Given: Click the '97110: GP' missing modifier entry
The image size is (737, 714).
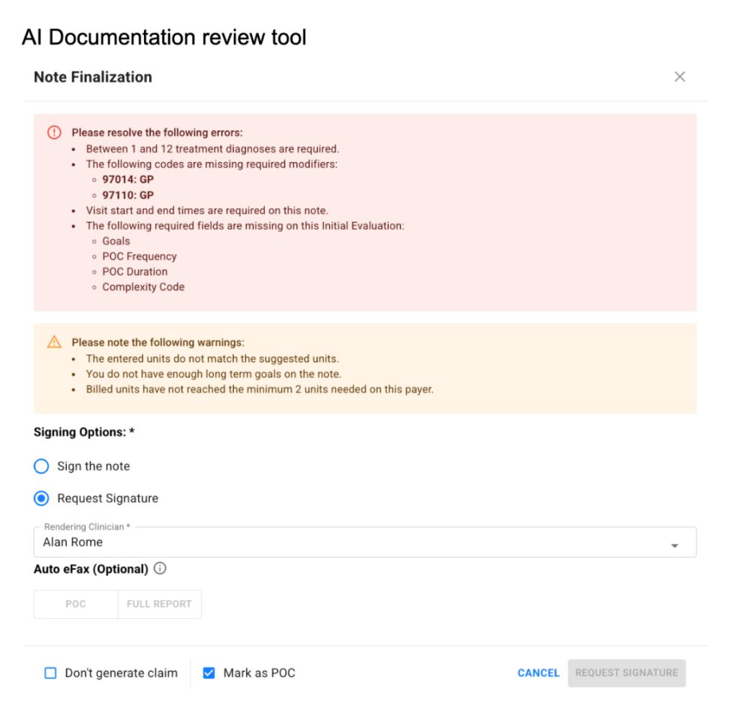Looking at the screenshot, I should (127, 195).
